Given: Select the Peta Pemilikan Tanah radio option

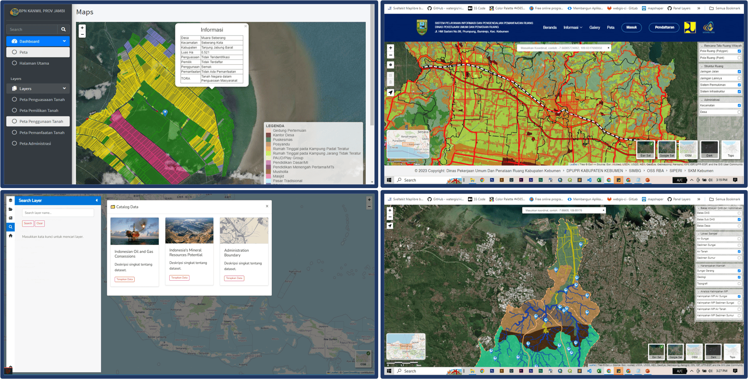Looking at the screenshot, I should [x=14, y=110].
